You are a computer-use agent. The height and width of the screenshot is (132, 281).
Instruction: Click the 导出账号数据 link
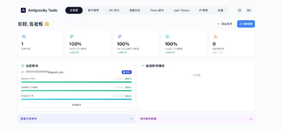coord(196,119)
